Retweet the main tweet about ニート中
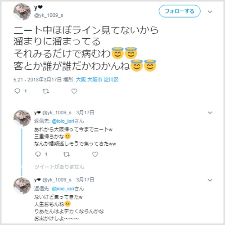 point(46,91)
